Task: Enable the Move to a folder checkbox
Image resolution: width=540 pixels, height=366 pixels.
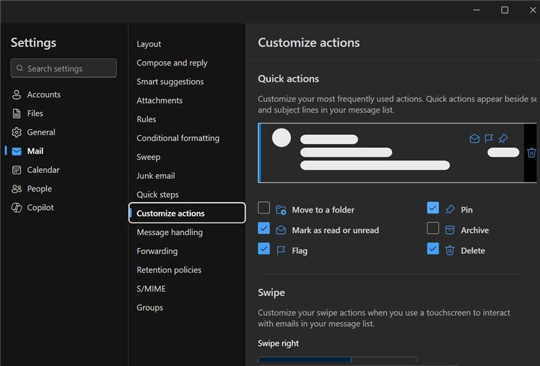Action: tap(264, 208)
